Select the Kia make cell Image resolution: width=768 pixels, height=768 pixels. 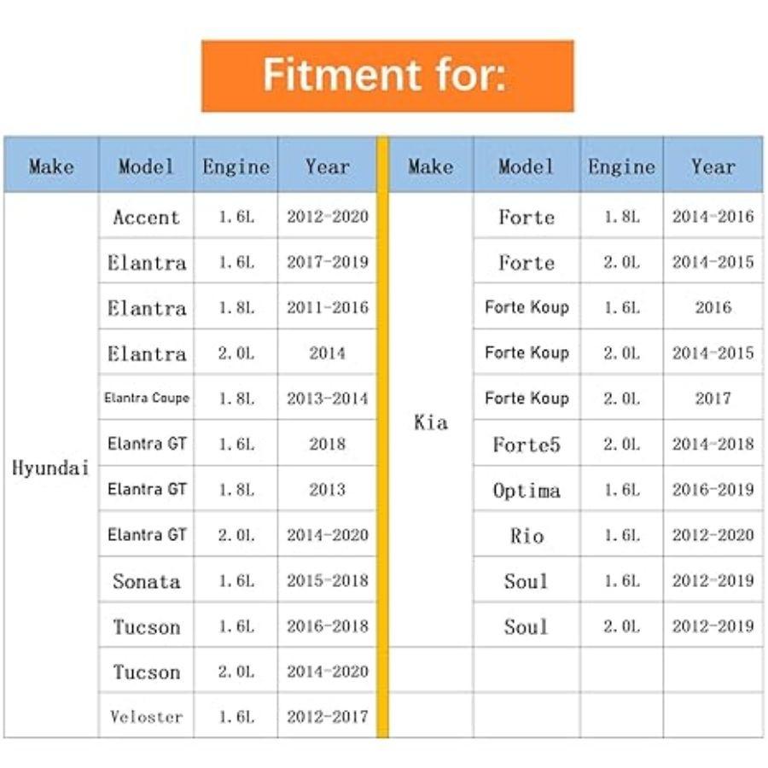coord(430,422)
